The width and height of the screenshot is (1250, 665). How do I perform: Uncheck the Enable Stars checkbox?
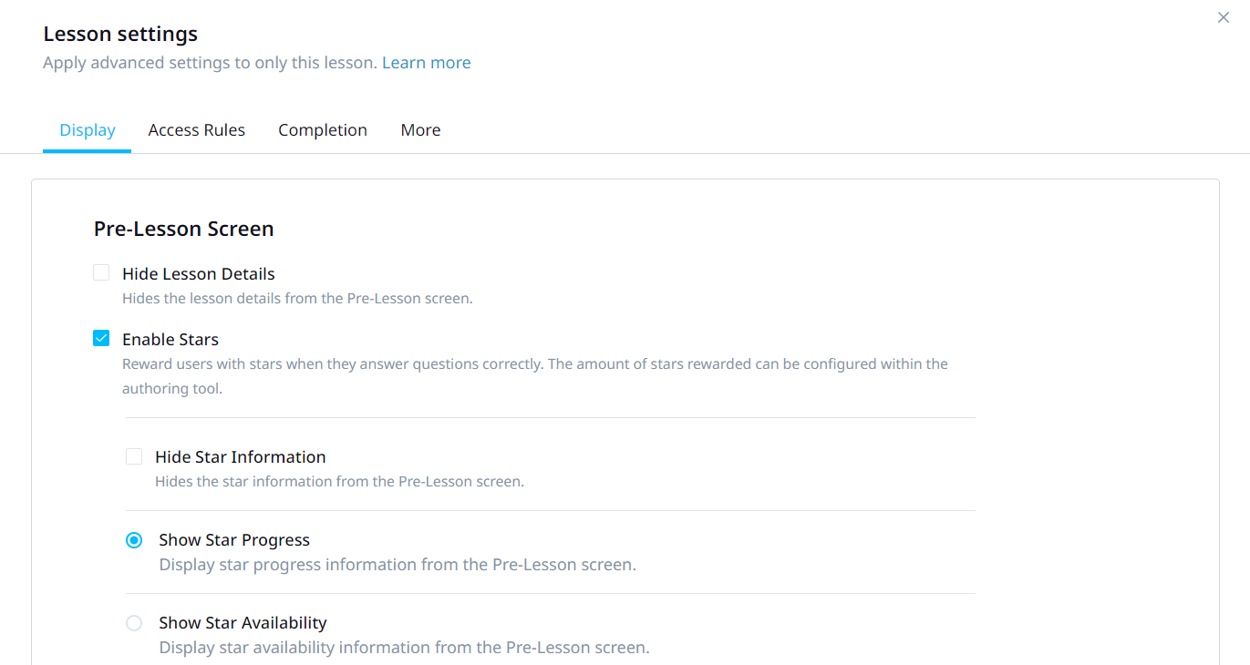[x=101, y=339]
